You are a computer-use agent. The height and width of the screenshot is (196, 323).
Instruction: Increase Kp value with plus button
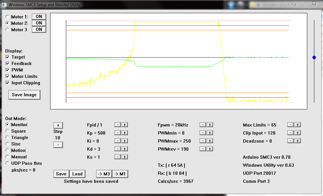[x=124, y=133]
